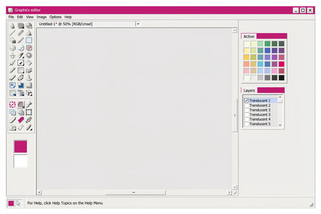Click the Graphics editor title bar app icon
Image resolution: width=321 pixels, height=214 pixels.
(x=11, y=10)
